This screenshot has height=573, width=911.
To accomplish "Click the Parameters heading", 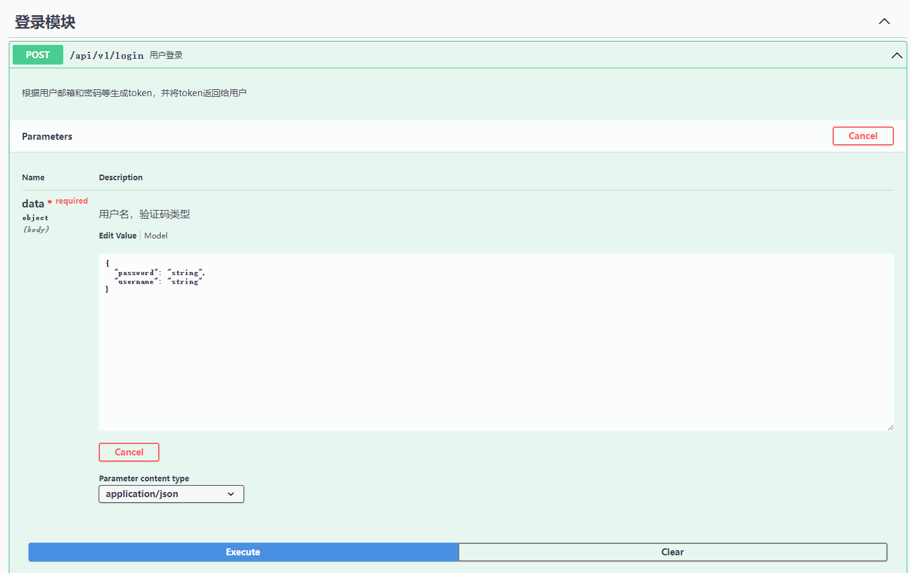I will pyautogui.click(x=47, y=137).
